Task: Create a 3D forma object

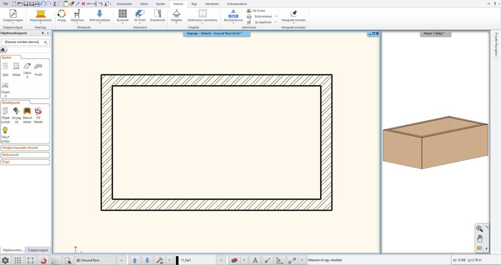Action: tap(256, 11)
